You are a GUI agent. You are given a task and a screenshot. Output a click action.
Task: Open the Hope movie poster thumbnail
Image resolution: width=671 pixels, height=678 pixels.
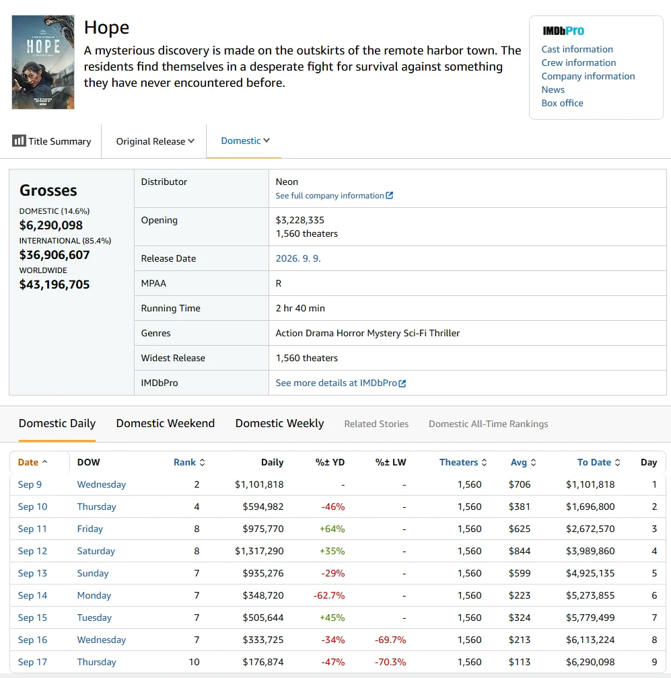[43, 63]
